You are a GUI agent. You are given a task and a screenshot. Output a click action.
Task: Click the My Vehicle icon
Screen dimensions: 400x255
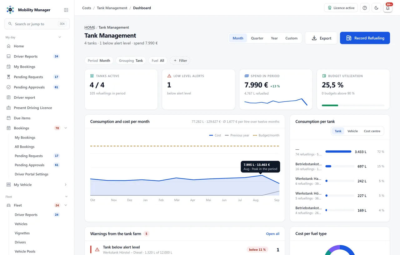(8, 185)
